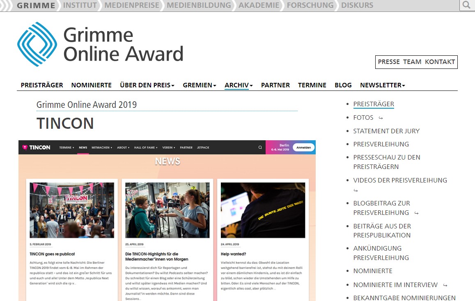This screenshot has width=475, height=301.
Task: Click MITMACHEN dropdown in TINCON screenshot
Action: pos(102,148)
